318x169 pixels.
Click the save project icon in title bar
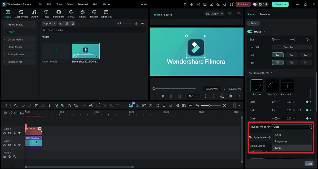click(211, 5)
